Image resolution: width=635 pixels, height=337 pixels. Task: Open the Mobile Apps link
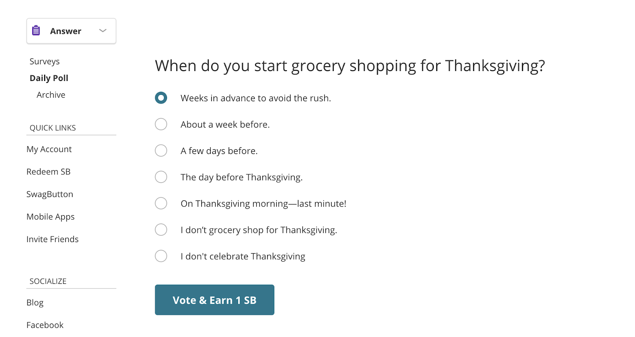point(50,217)
